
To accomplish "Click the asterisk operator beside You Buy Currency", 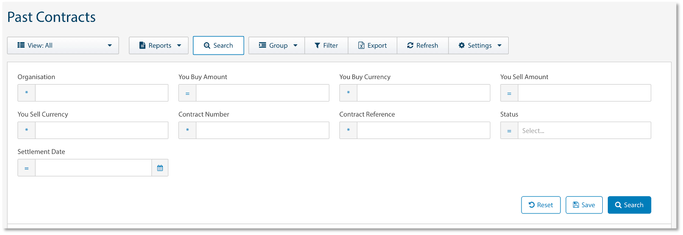I will click(x=348, y=93).
